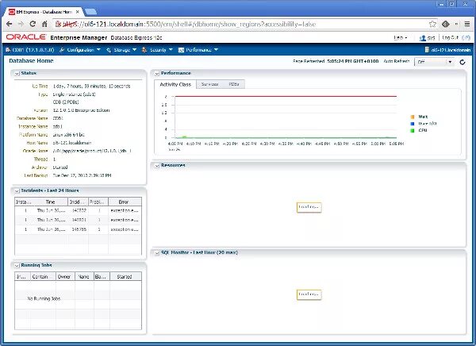Click the browser extension diamond icon

pyautogui.click(x=445, y=24)
